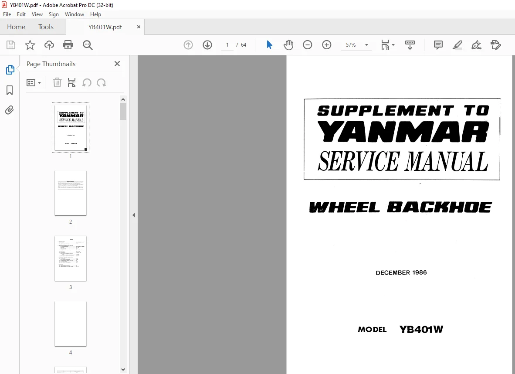
Task: Go to next page arrow
Action: [207, 45]
